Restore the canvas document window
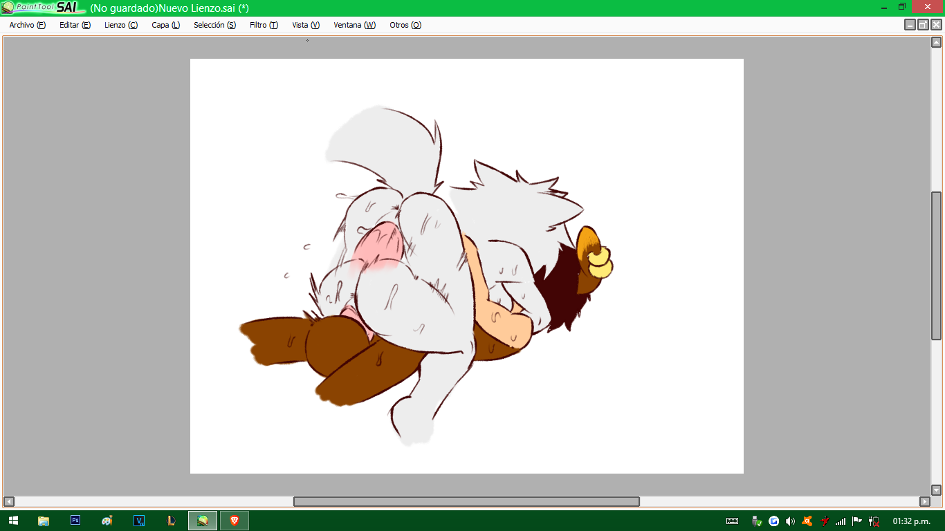The width and height of the screenshot is (945, 531). [923, 25]
